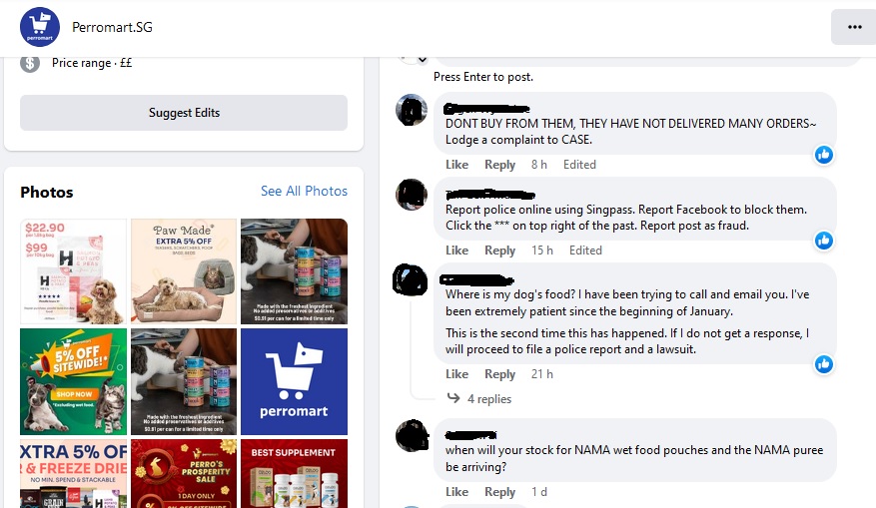Click the dollar price range icon

30,63
